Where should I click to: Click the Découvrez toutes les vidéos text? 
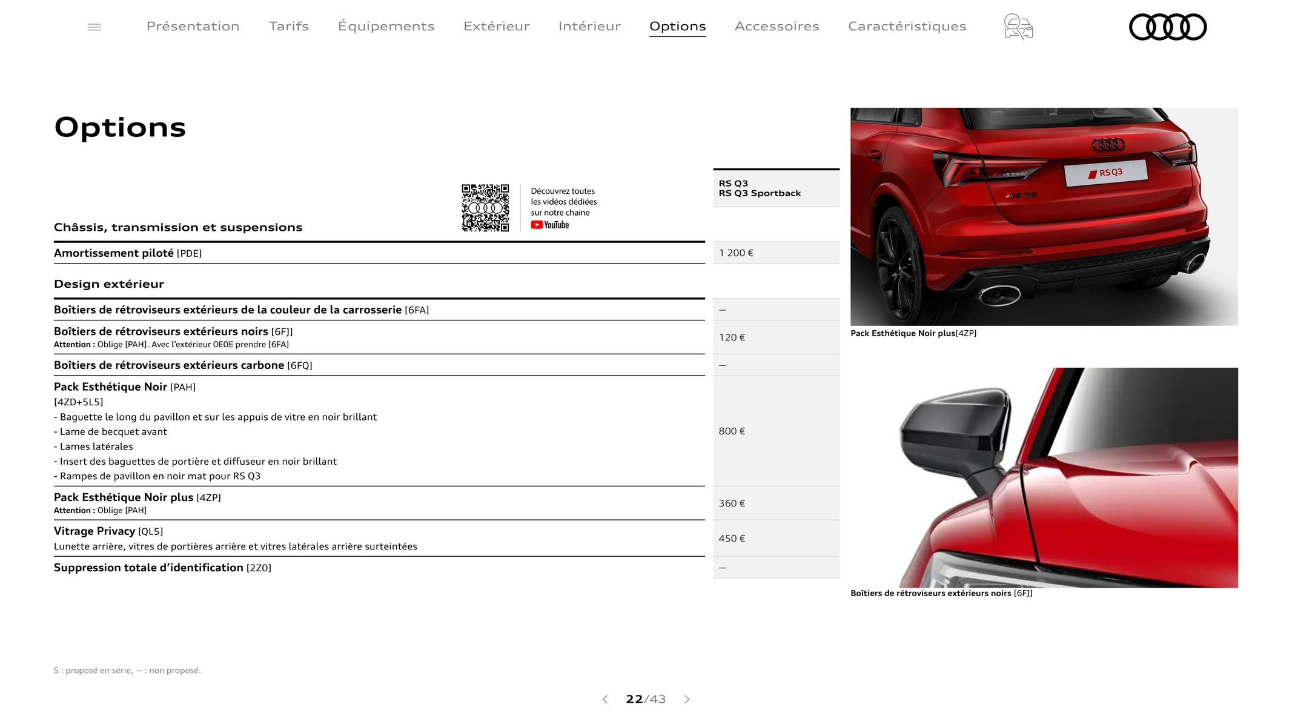[564, 202]
